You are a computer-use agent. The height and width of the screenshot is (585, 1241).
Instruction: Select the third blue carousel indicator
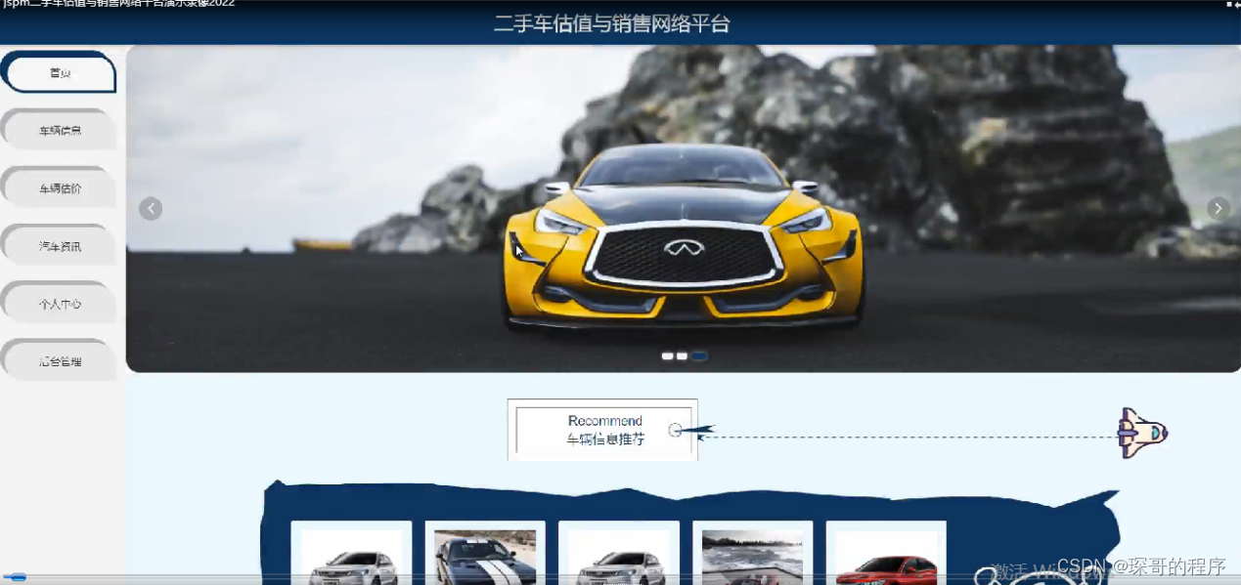[x=699, y=356]
